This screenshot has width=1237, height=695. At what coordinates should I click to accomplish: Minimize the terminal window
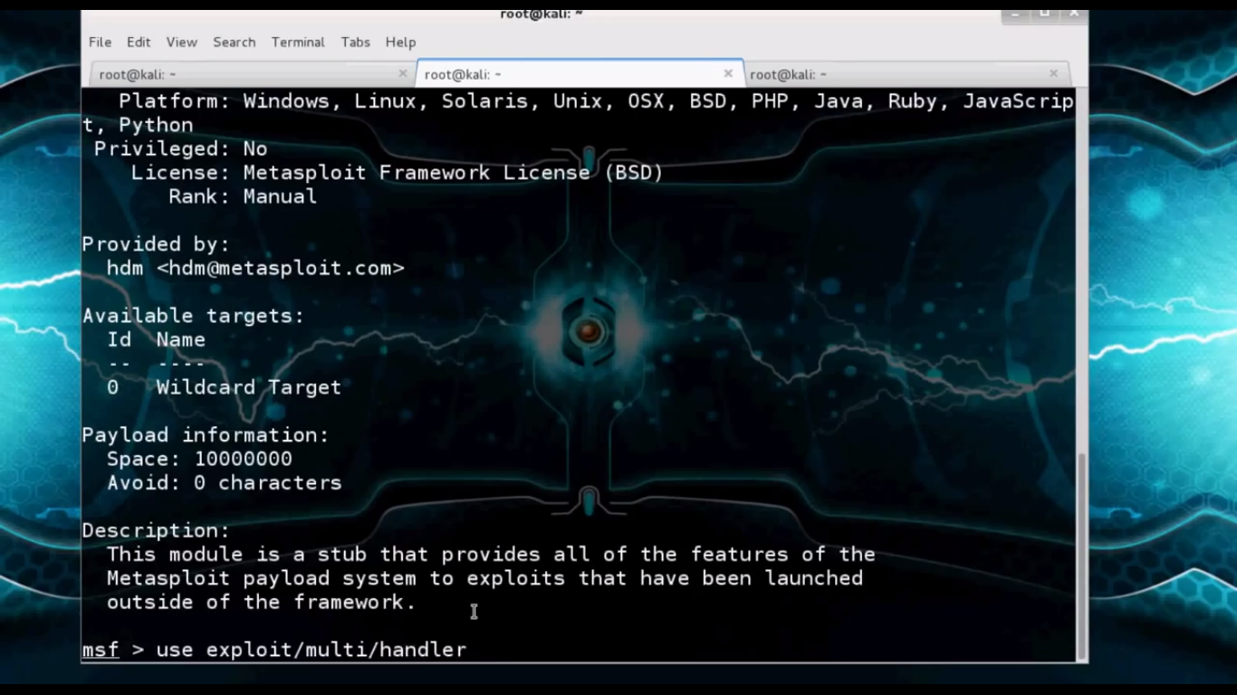tap(1014, 14)
